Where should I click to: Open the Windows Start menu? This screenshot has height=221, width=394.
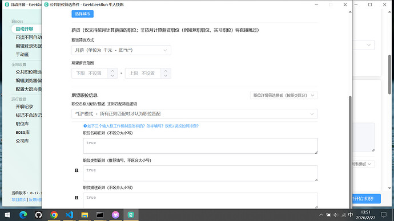pos(7,215)
